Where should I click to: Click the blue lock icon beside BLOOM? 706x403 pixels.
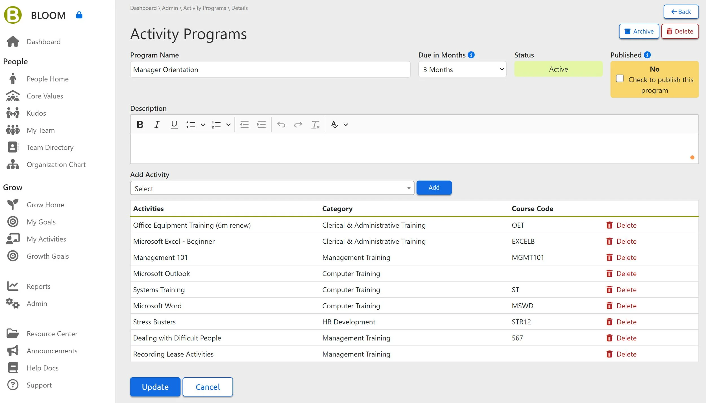point(79,15)
